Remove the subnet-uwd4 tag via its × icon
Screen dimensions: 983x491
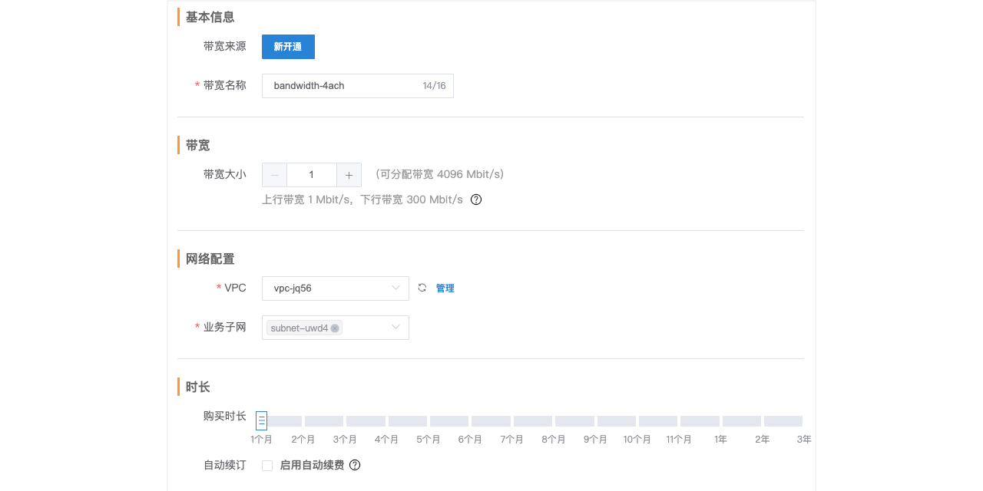coord(335,327)
